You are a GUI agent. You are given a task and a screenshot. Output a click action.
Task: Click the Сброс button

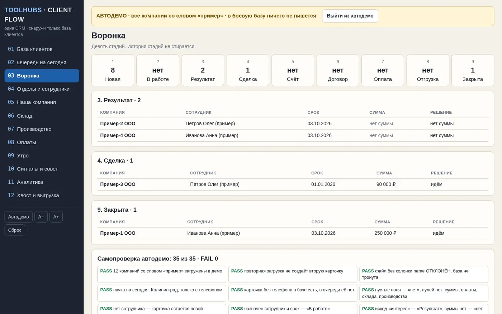coord(15,230)
